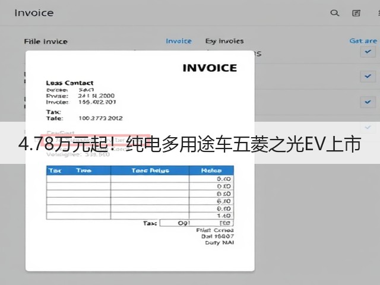Toggle the second checkbox in the right column

368,77
